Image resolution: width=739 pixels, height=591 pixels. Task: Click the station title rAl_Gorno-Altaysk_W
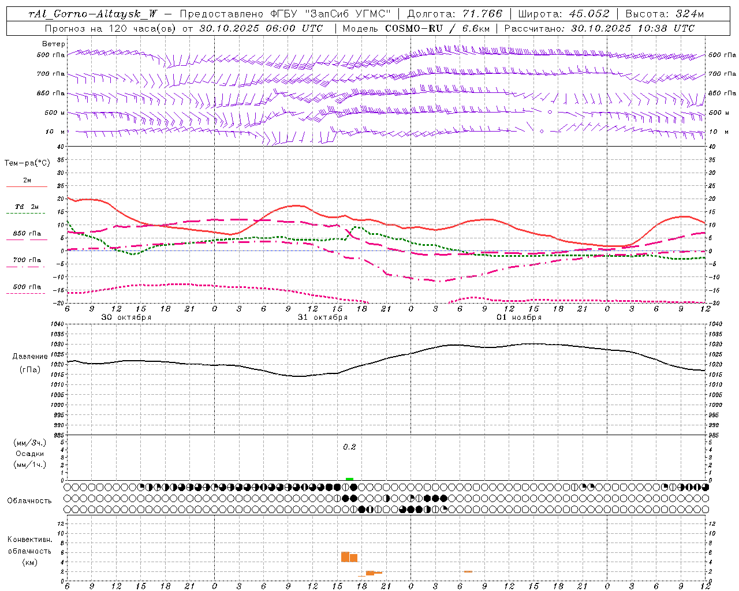pyautogui.click(x=93, y=14)
